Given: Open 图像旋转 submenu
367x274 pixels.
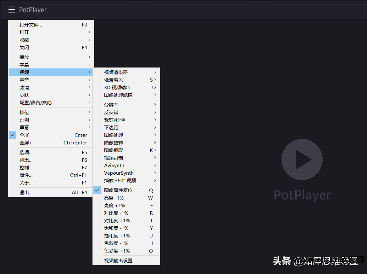Looking at the screenshot, I should (126, 143).
